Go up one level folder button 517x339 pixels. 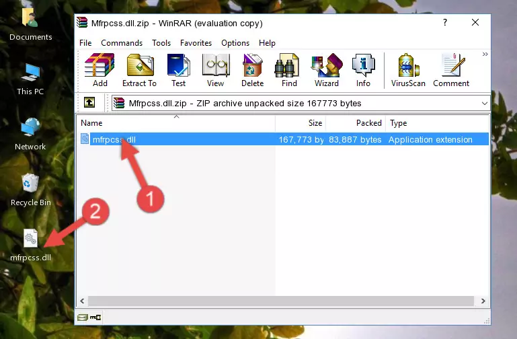tap(89, 102)
